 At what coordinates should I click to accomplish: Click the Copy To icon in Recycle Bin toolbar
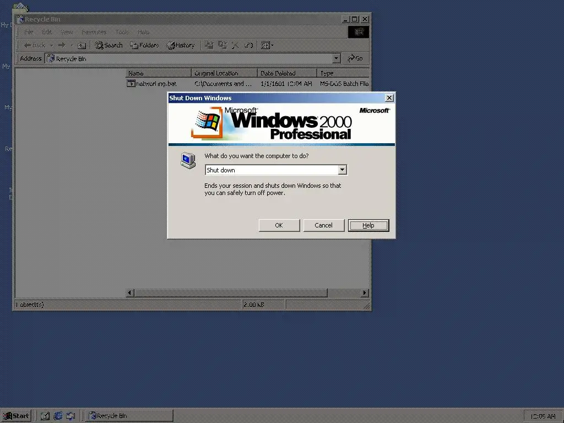tap(223, 45)
